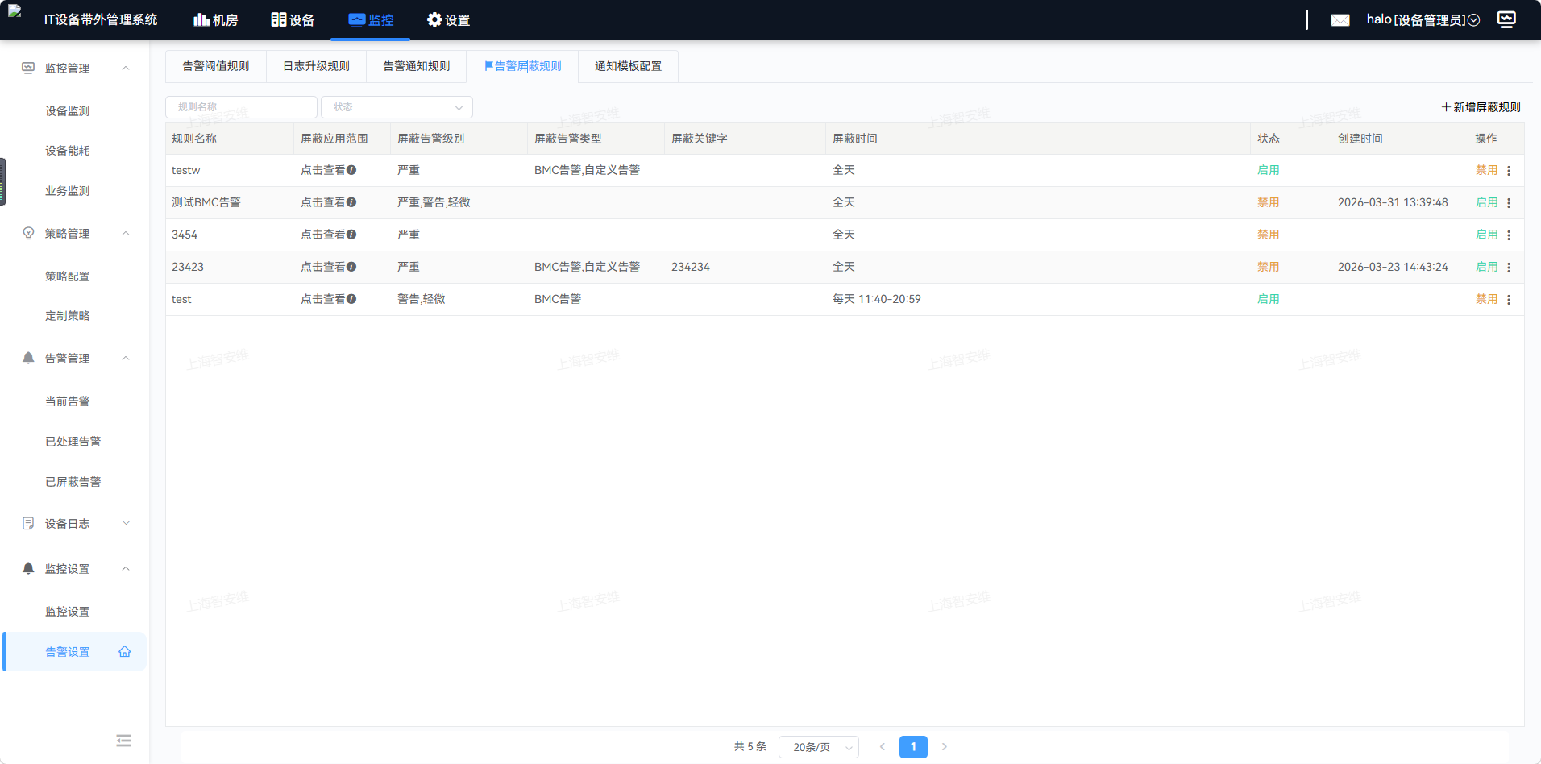
Task: Open the 20条/页 page size dropdown
Action: point(819,747)
